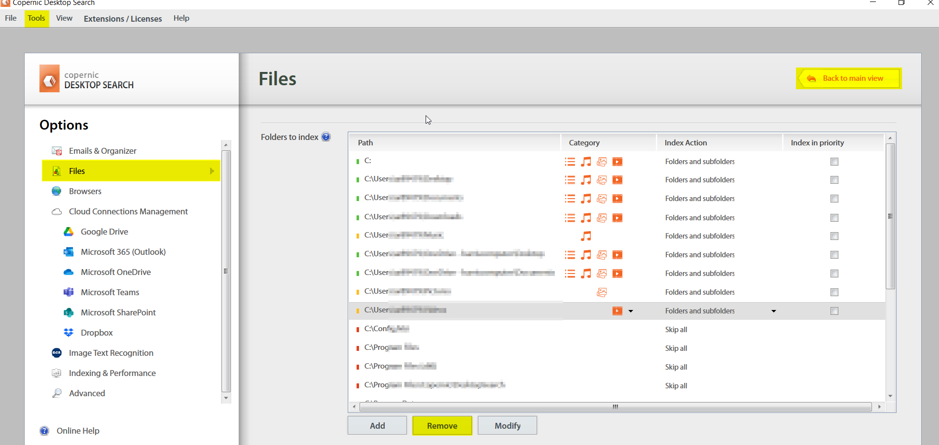The width and height of the screenshot is (939, 445).
Task: Click the folder list scroll right arrow
Action: point(879,407)
